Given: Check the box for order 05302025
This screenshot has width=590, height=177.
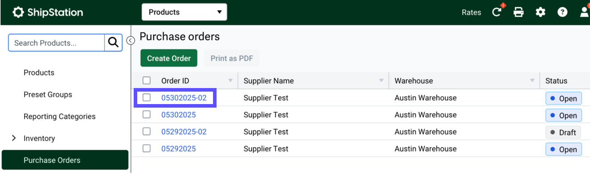Looking at the screenshot, I should 147,114.
